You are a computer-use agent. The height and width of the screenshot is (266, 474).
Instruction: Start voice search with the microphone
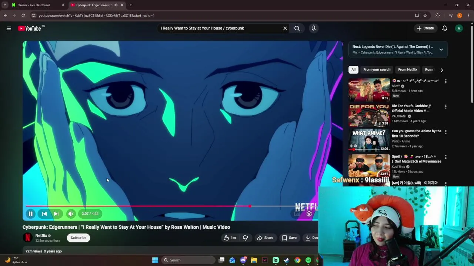tap(314, 28)
